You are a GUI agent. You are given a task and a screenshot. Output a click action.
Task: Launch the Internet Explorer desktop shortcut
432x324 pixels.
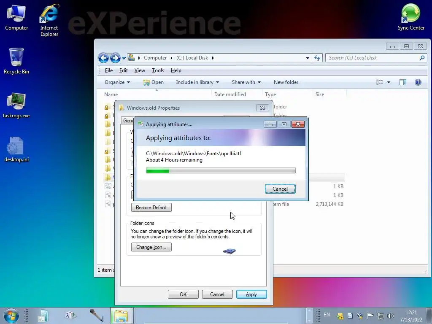(x=49, y=20)
